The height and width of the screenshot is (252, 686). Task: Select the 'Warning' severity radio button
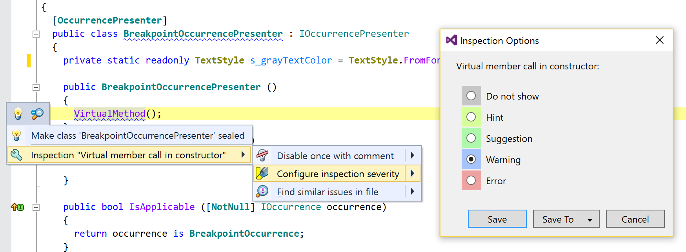pyautogui.click(x=471, y=159)
